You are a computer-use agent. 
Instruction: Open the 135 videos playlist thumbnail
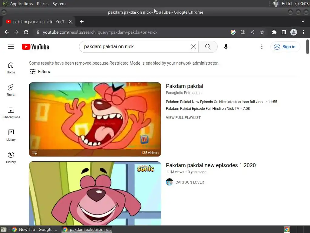pyautogui.click(x=95, y=119)
